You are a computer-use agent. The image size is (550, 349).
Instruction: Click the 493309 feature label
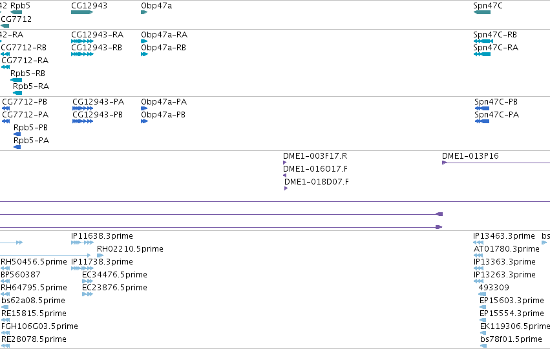click(494, 288)
